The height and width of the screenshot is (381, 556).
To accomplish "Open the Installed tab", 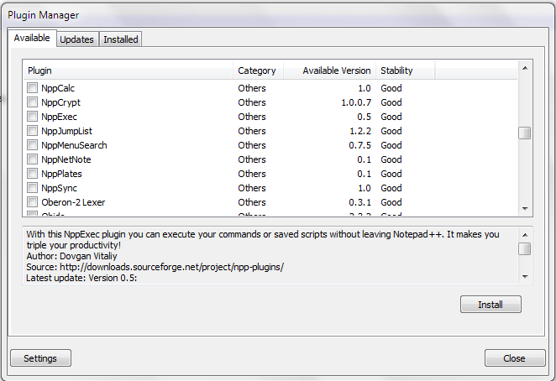I will pos(121,39).
